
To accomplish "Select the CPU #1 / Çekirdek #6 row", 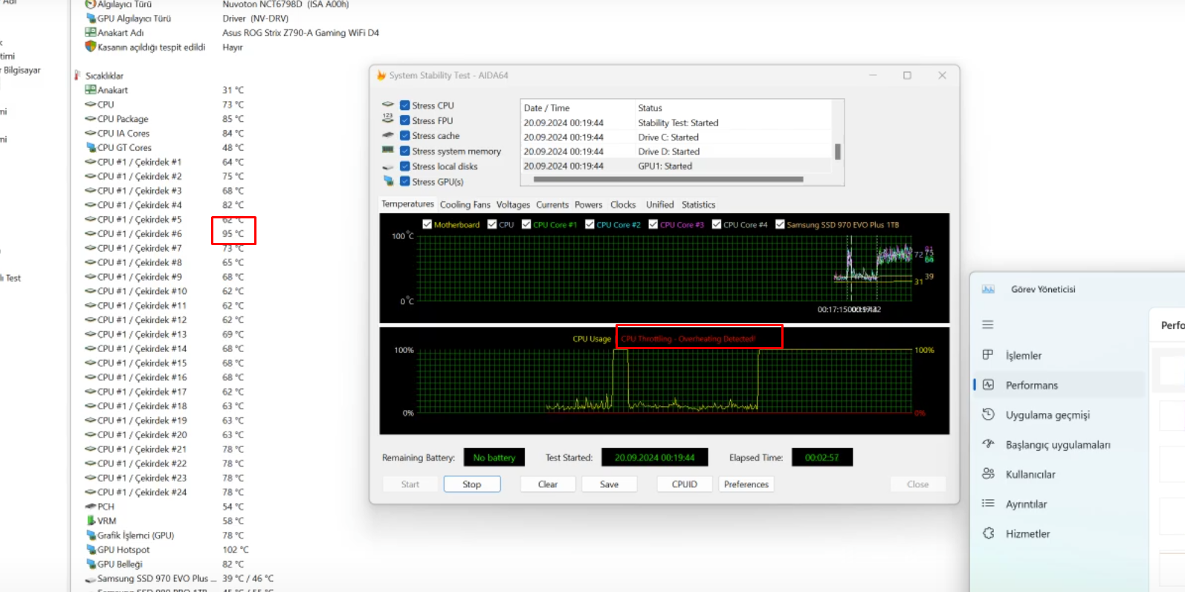I will [x=165, y=233].
